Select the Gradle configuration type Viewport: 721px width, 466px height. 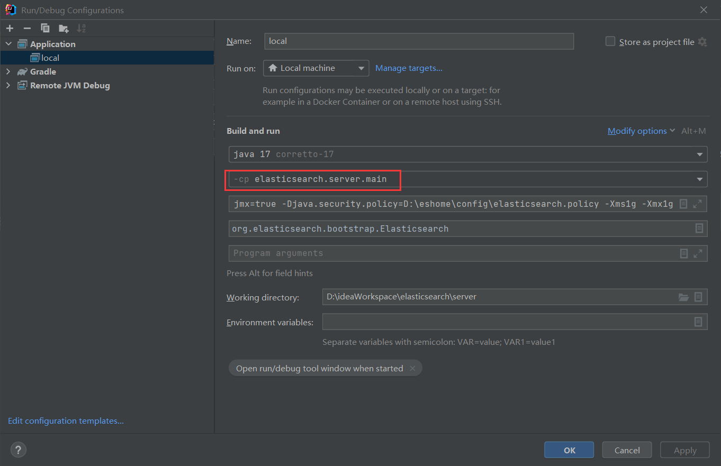click(x=43, y=71)
